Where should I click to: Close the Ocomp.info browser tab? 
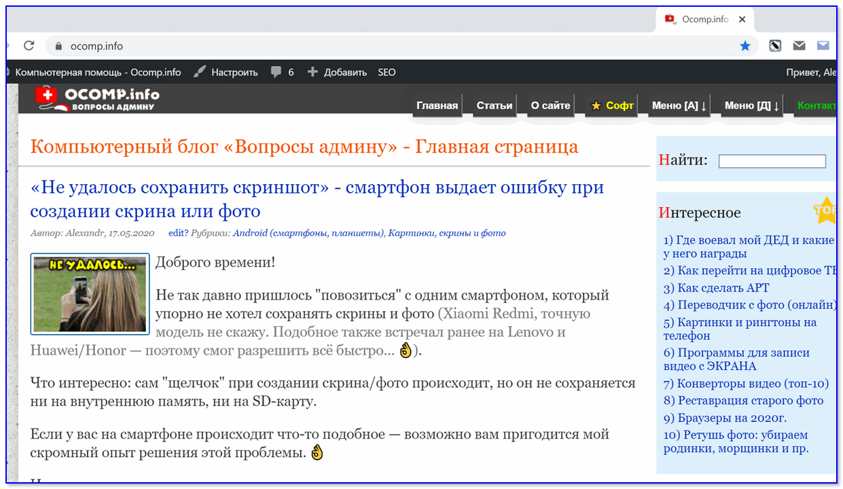744,19
